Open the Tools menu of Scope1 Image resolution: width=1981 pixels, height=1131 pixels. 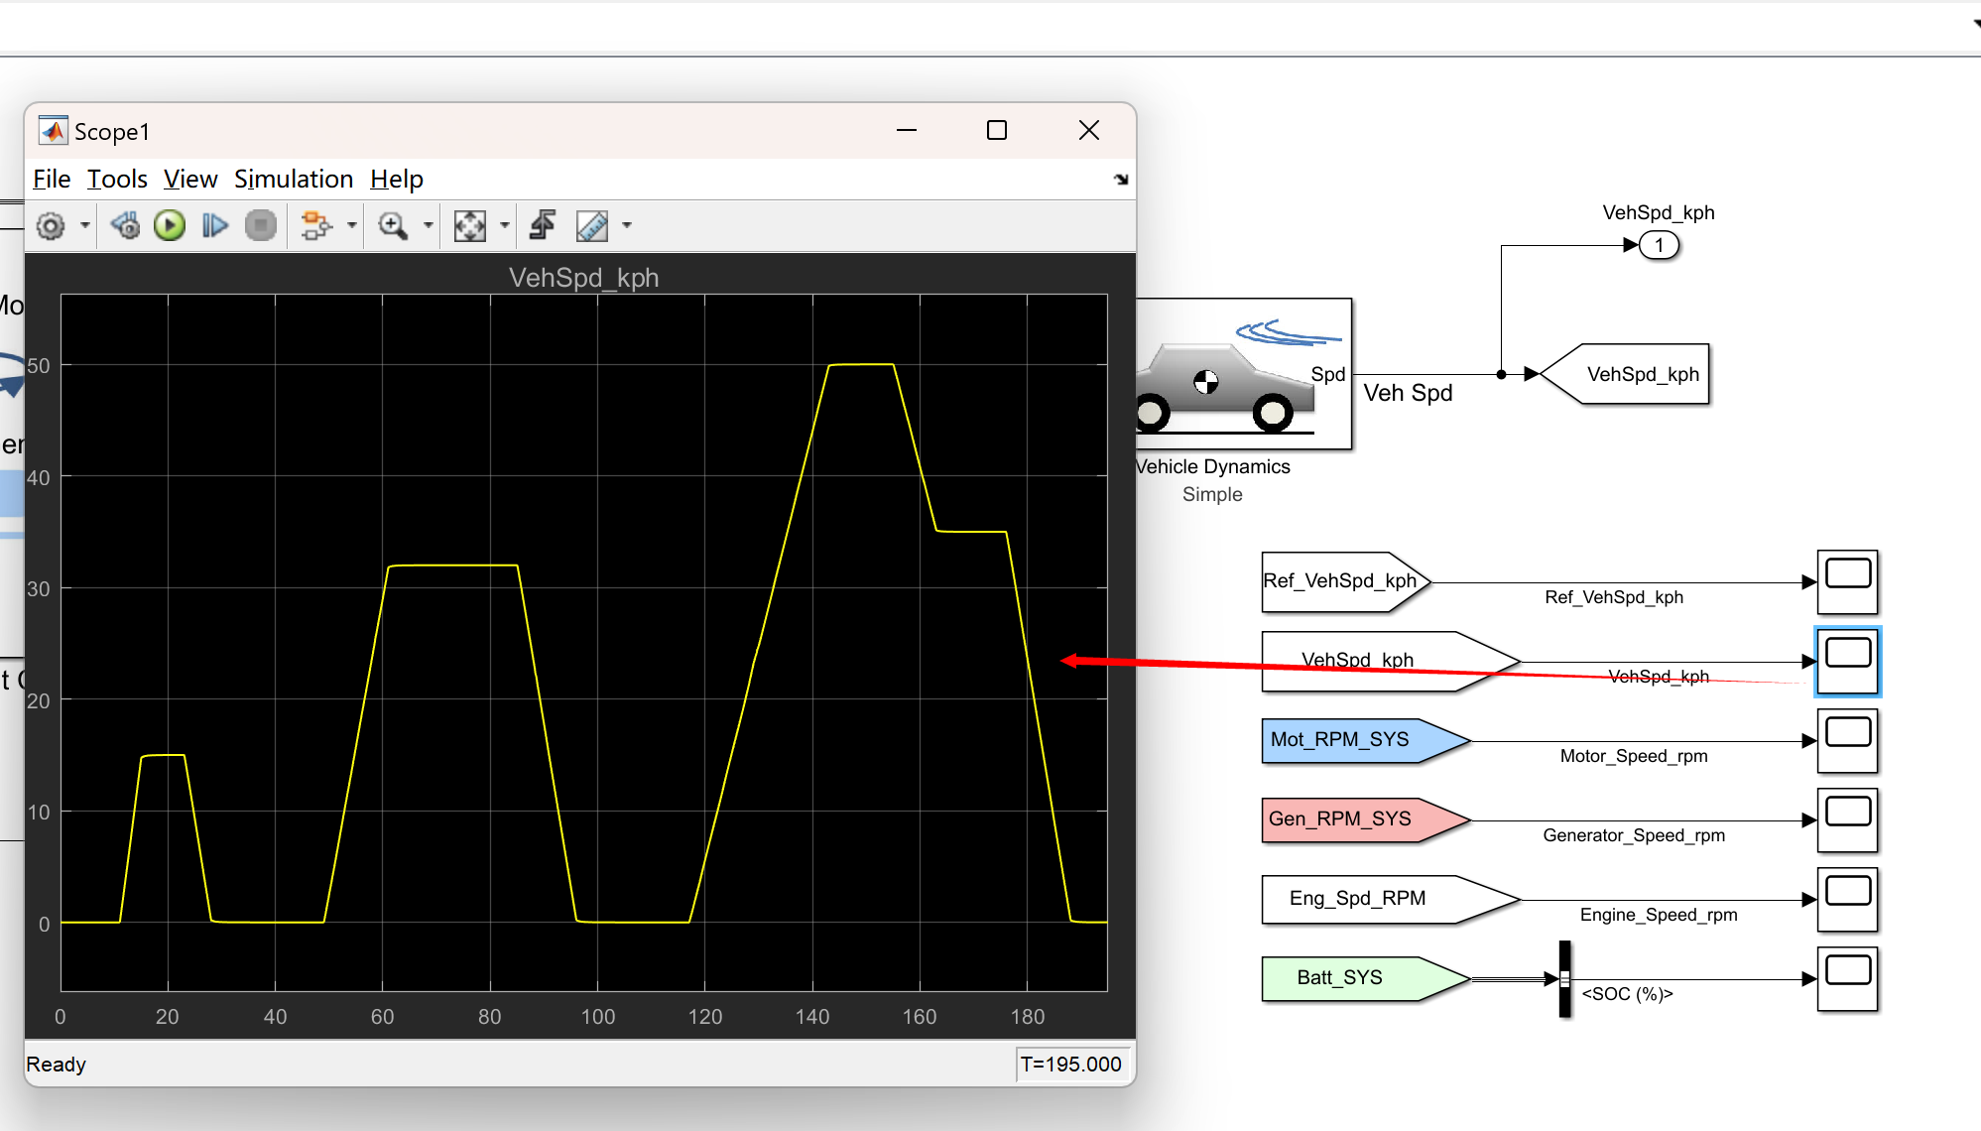[116, 179]
